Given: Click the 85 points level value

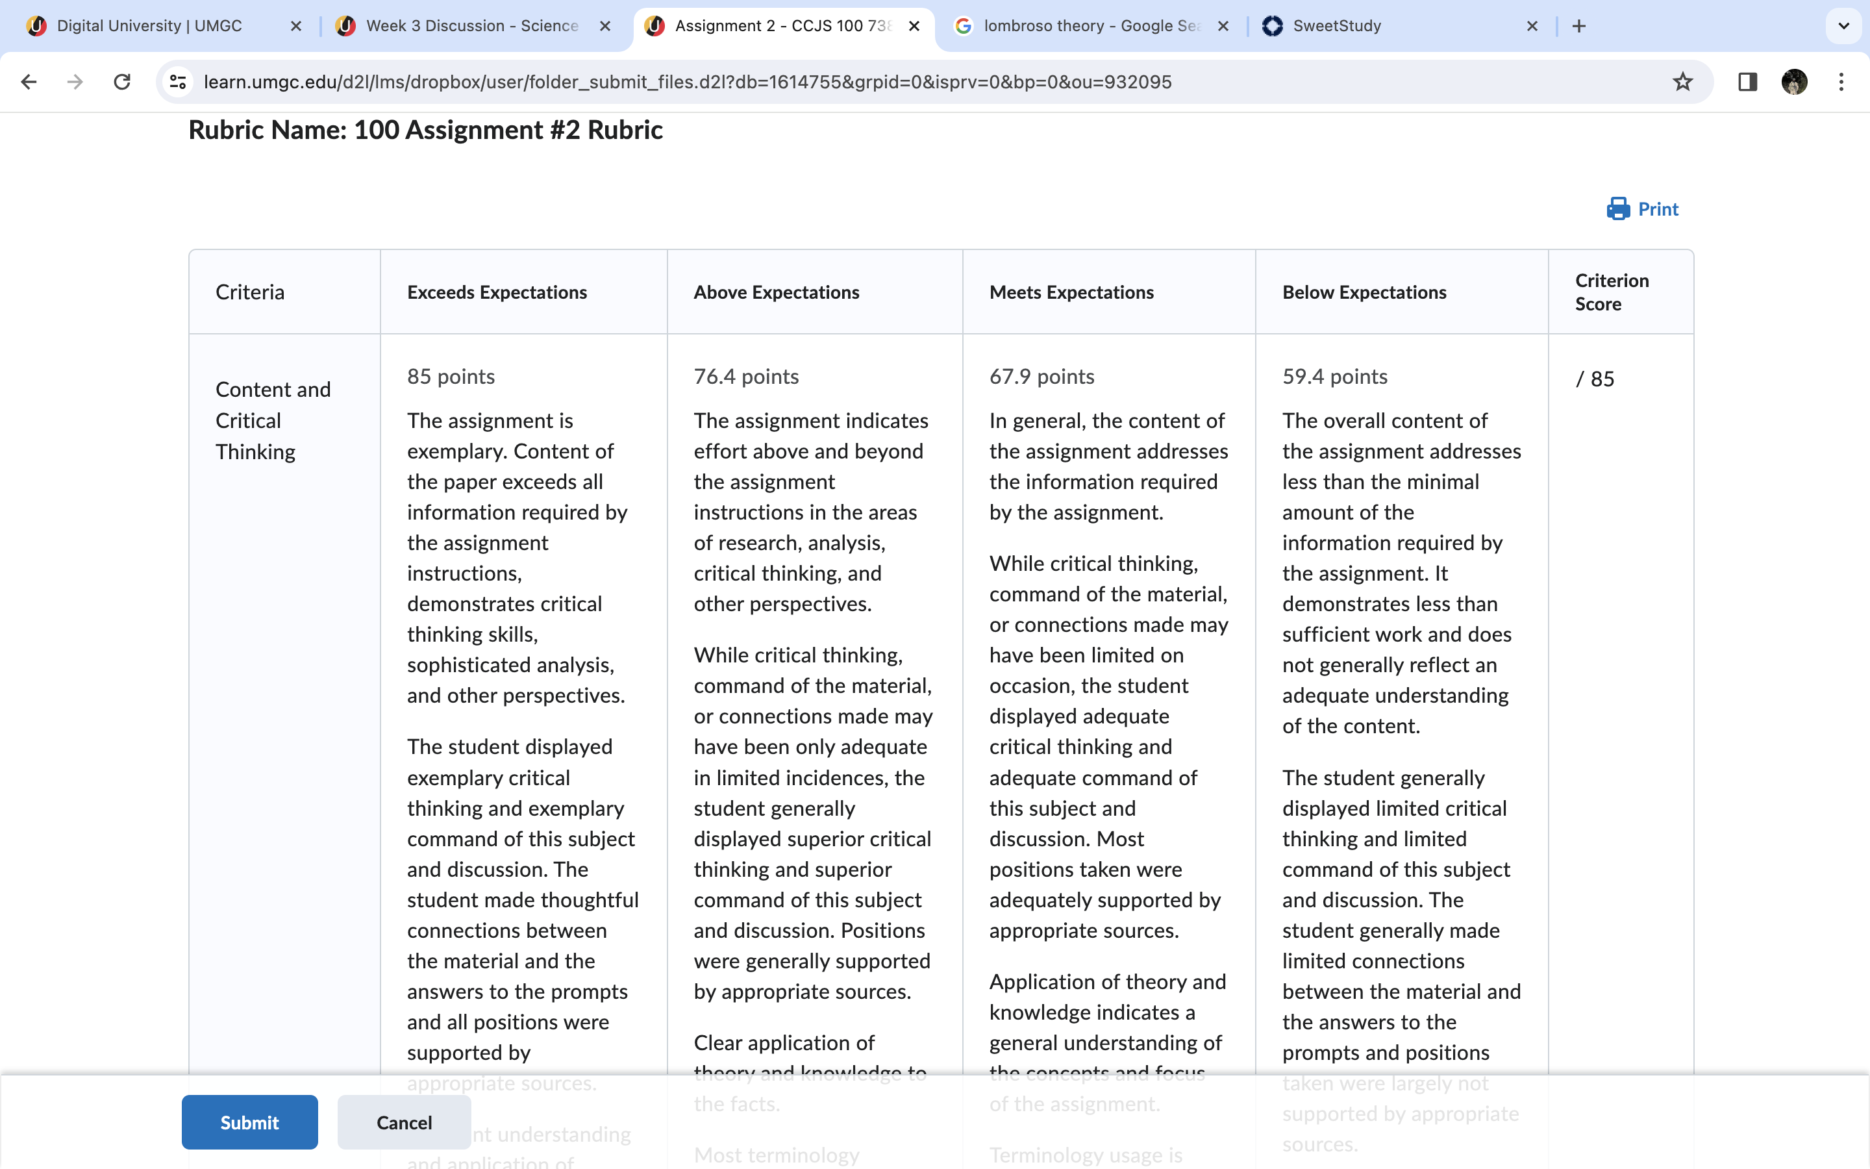Looking at the screenshot, I should [x=451, y=377].
